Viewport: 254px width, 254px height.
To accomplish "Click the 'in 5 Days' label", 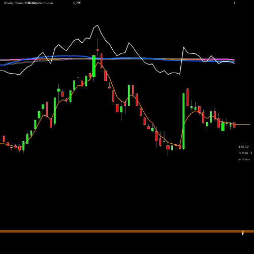I will coord(244,160).
